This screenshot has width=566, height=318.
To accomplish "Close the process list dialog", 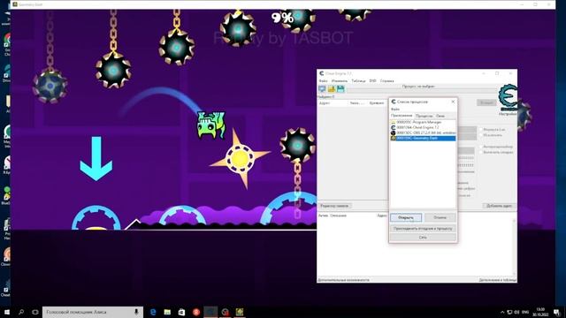I will pos(453,102).
